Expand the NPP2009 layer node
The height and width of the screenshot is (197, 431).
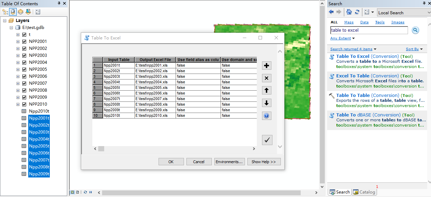18,97
